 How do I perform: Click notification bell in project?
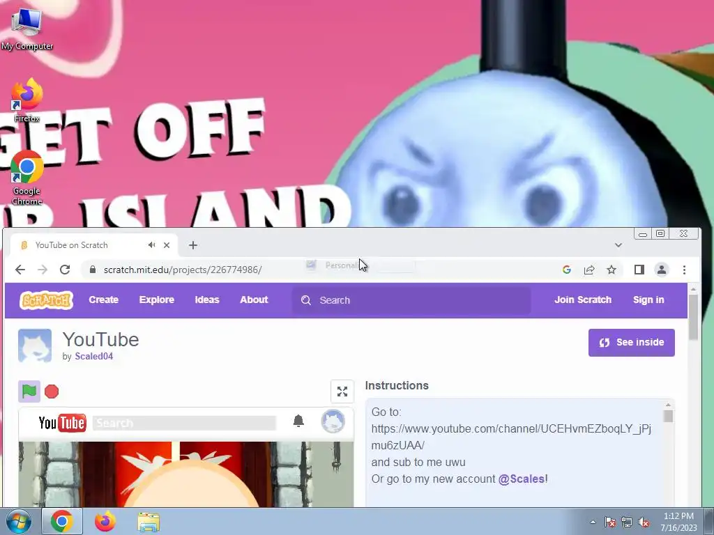pyautogui.click(x=298, y=421)
